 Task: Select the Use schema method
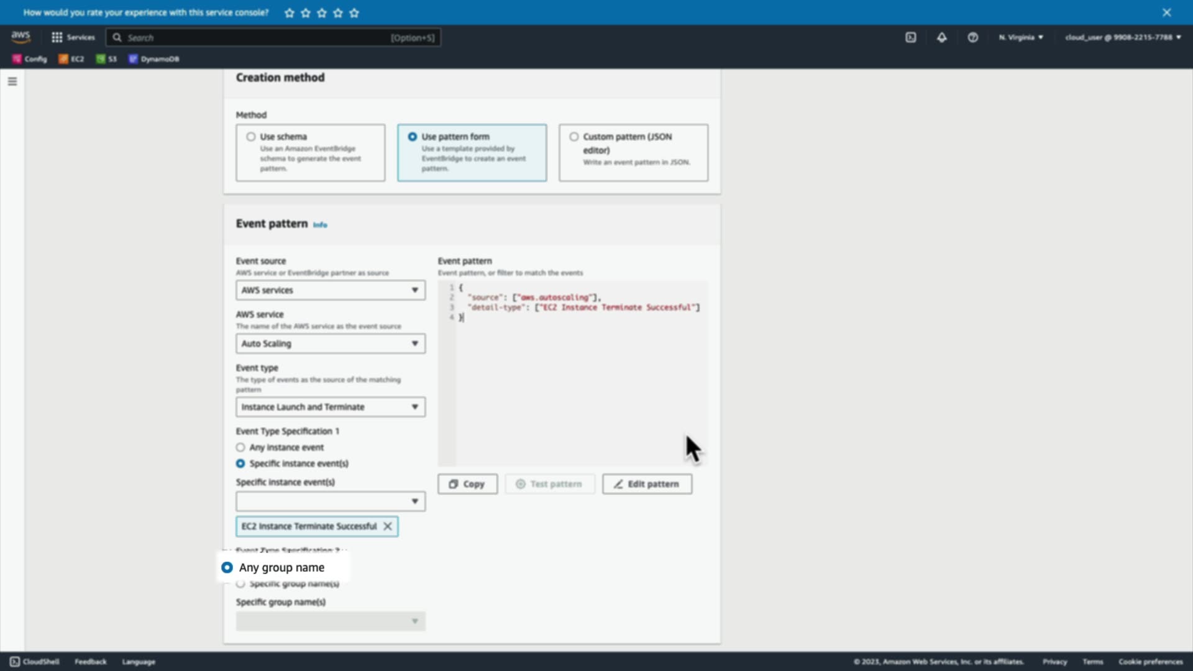(x=251, y=137)
